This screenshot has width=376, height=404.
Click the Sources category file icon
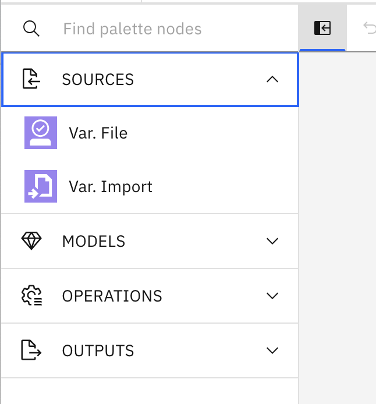31,79
